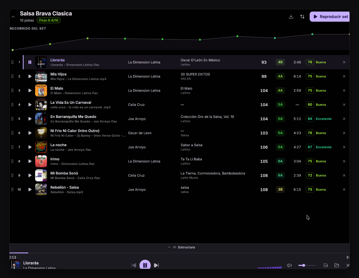
Task: Click the drag handle for El Malo
Action: pos(12,90)
